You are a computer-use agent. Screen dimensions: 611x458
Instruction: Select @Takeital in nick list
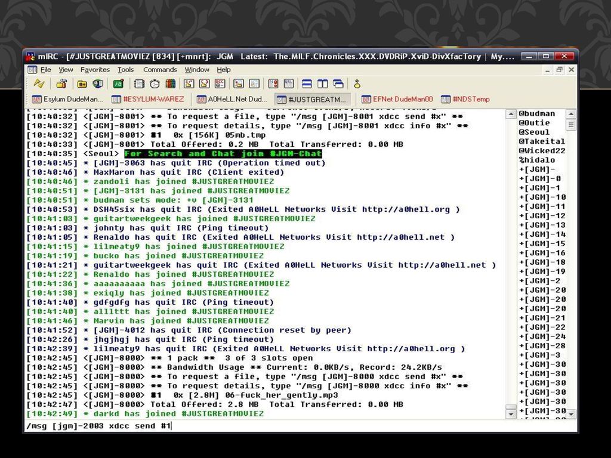541,141
